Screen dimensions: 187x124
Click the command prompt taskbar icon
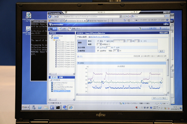[58, 108]
